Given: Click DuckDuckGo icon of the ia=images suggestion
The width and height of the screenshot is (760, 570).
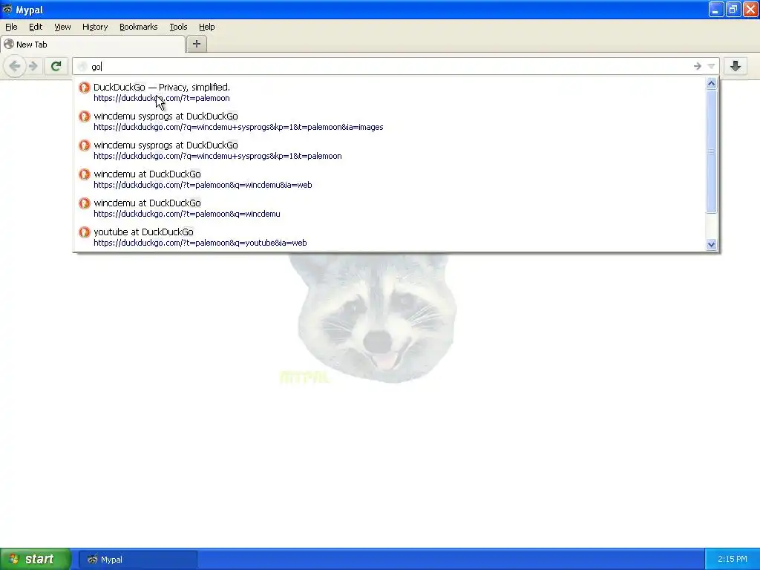Looking at the screenshot, I should click(85, 117).
